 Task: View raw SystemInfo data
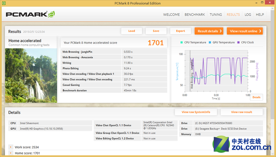(196, 112)
